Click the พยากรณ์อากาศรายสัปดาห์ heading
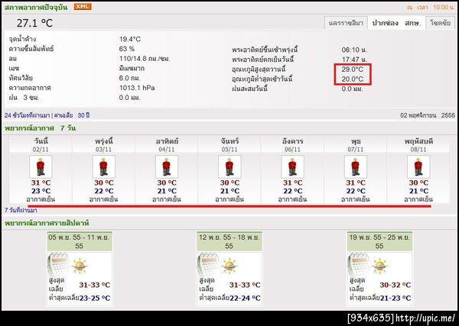 point(47,223)
